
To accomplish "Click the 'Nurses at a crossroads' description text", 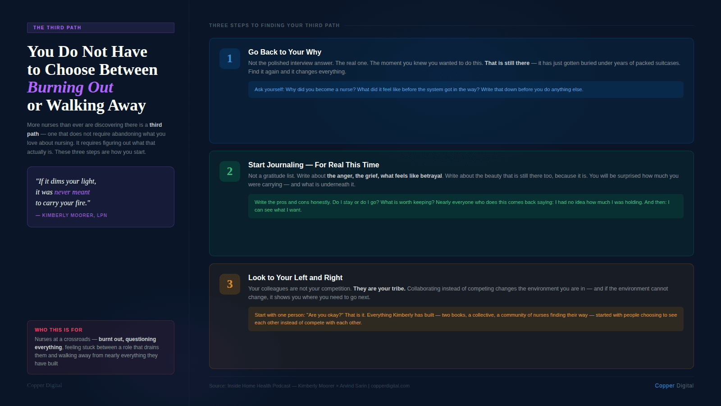I will point(97,351).
